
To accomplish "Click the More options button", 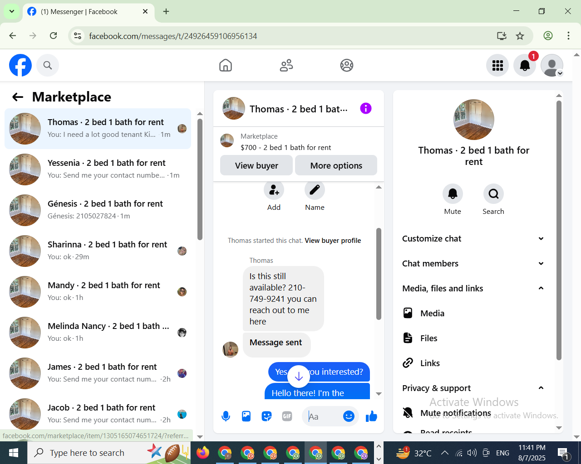I will [336, 165].
